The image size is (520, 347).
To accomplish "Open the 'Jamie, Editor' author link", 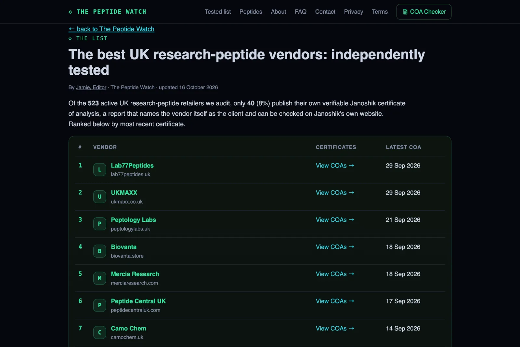I will tap(91, 87).
